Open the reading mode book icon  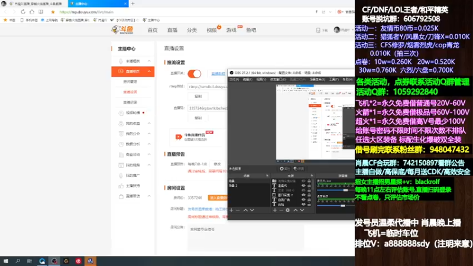coord(41,12)
